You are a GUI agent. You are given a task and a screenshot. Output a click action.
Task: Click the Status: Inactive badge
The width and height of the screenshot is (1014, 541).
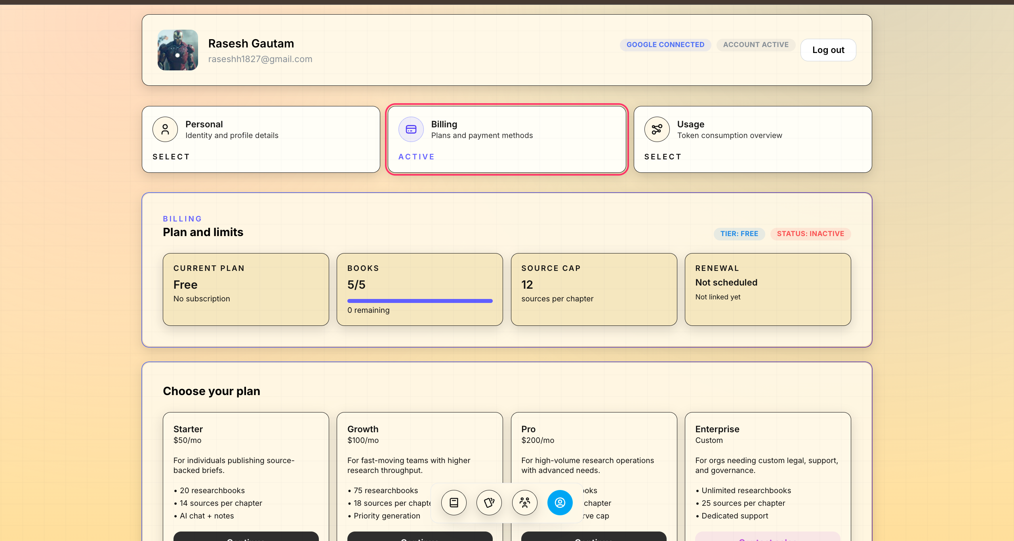[810, 234]
